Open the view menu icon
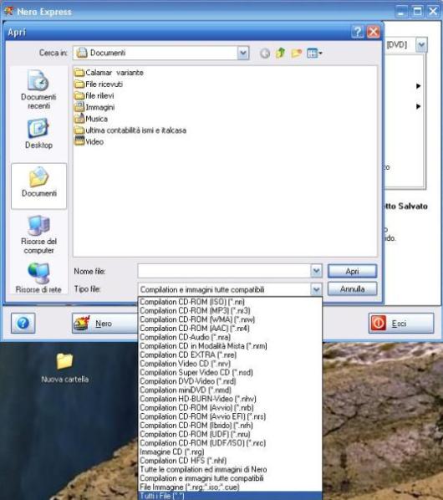Viewport: 443px width, 500px height. [314, 53]
